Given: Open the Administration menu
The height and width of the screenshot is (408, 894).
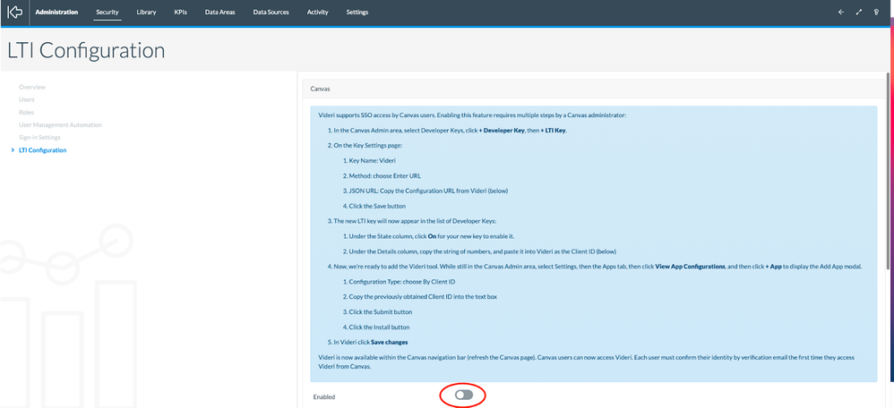Looking at the screenshot, I should (x=56, y=12).
